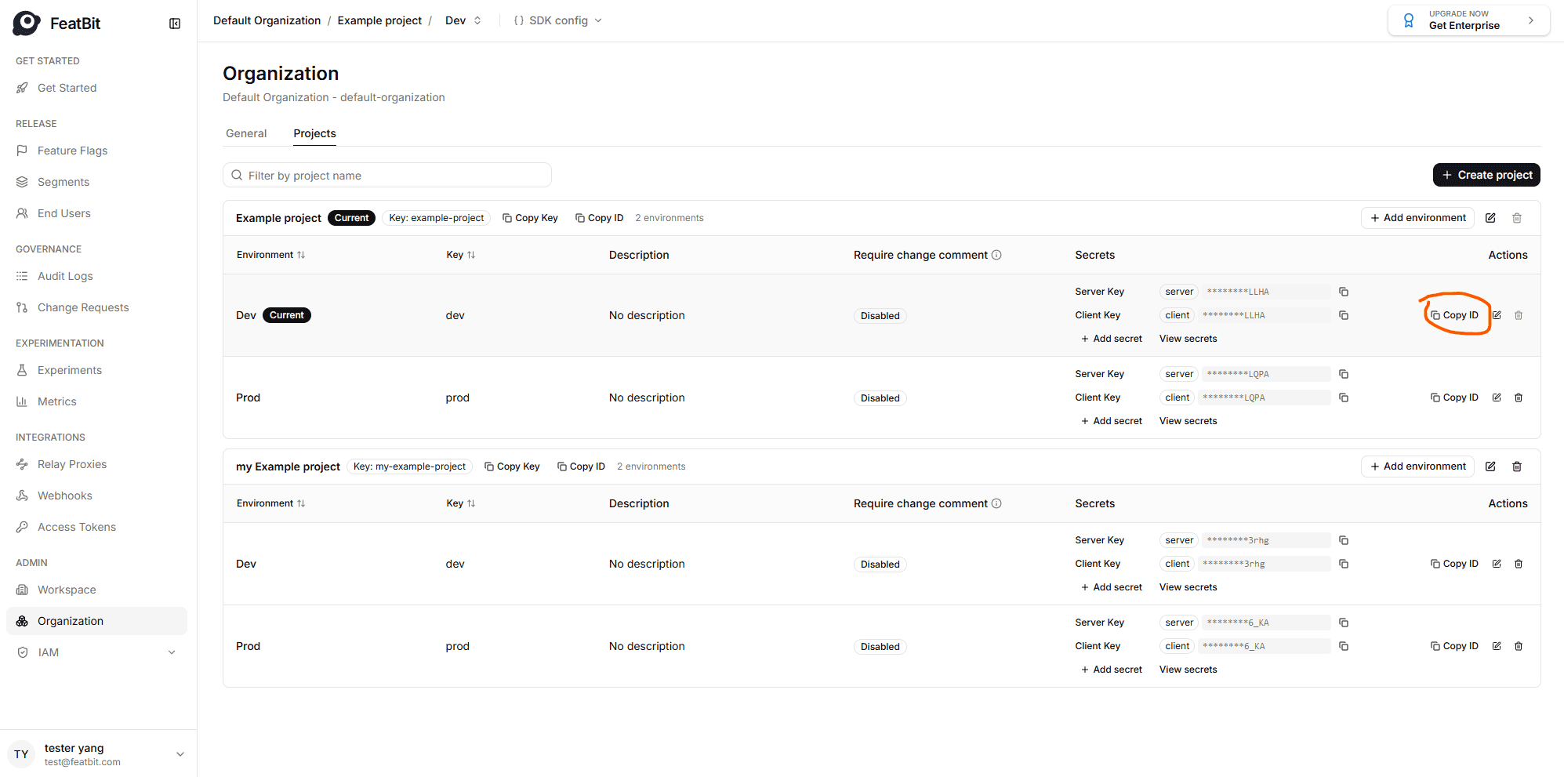Copy the client key ending in 3rhg
The height and width of the screenshot is (777, 1564).
tap(1344, 564)
